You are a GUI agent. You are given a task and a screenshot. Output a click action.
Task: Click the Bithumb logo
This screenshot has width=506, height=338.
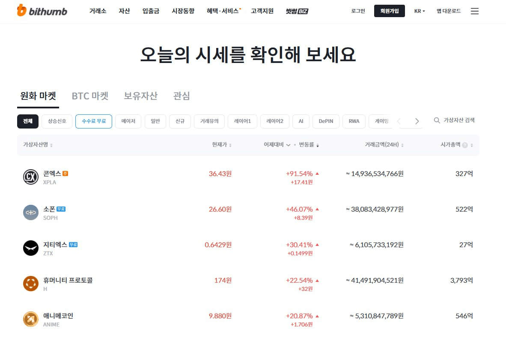42,11
